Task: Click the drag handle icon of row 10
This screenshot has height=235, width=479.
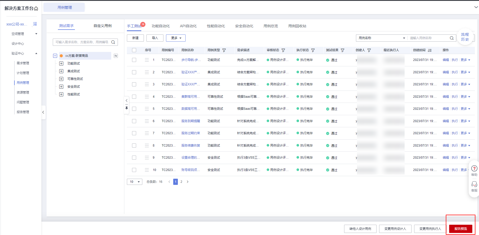Action: tap(147, 170)
